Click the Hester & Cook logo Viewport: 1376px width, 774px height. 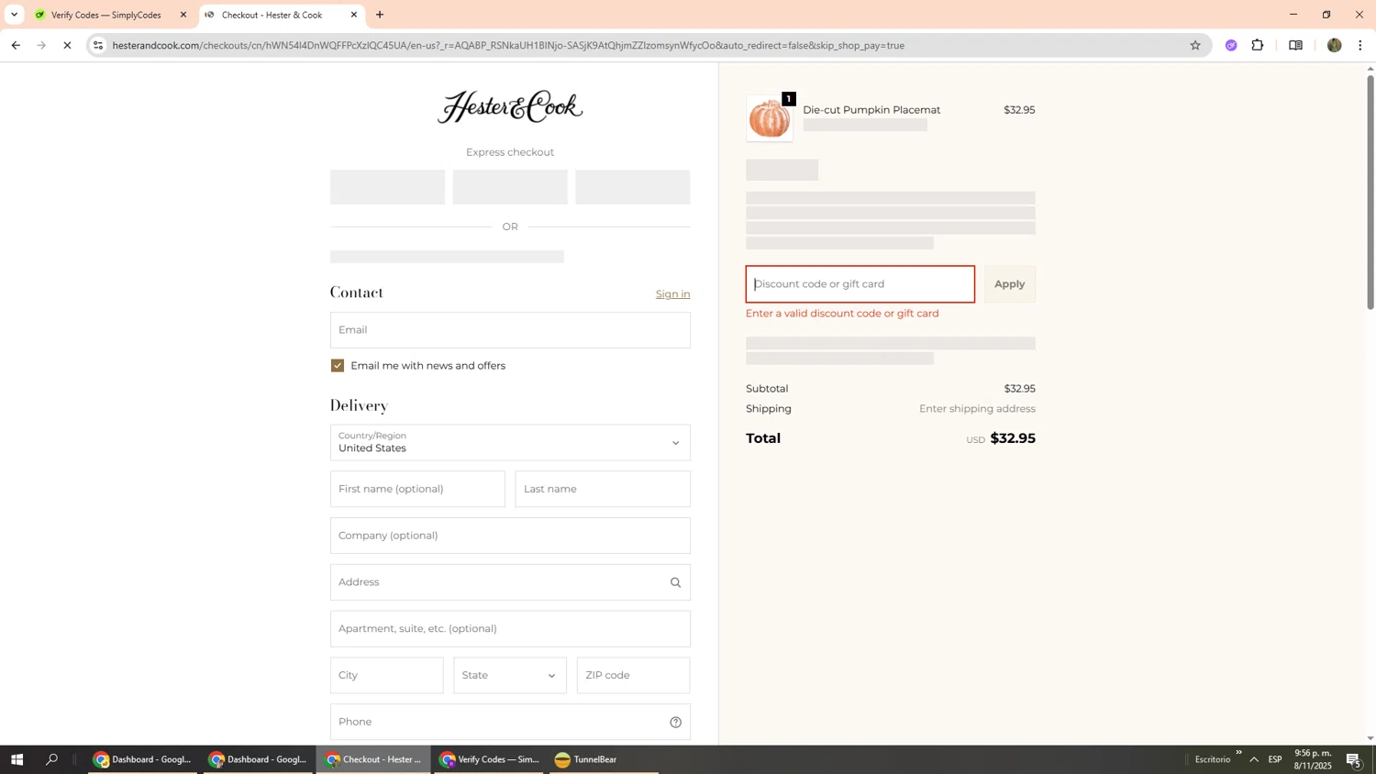tap(510, 107)
